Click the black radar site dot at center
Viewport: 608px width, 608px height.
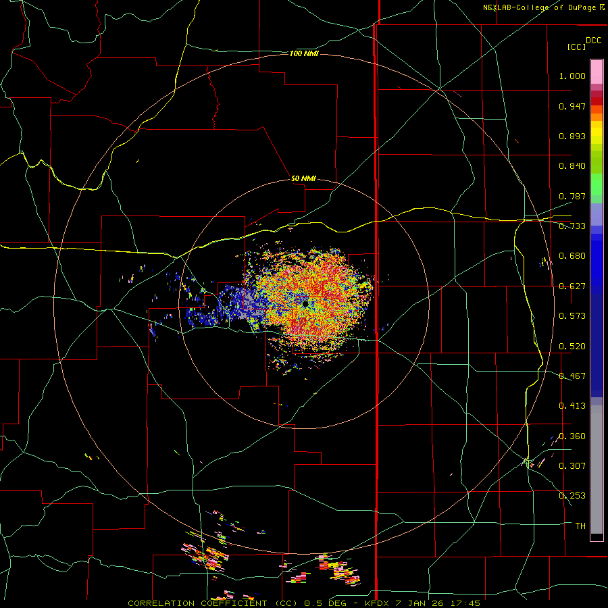[305, 304]
